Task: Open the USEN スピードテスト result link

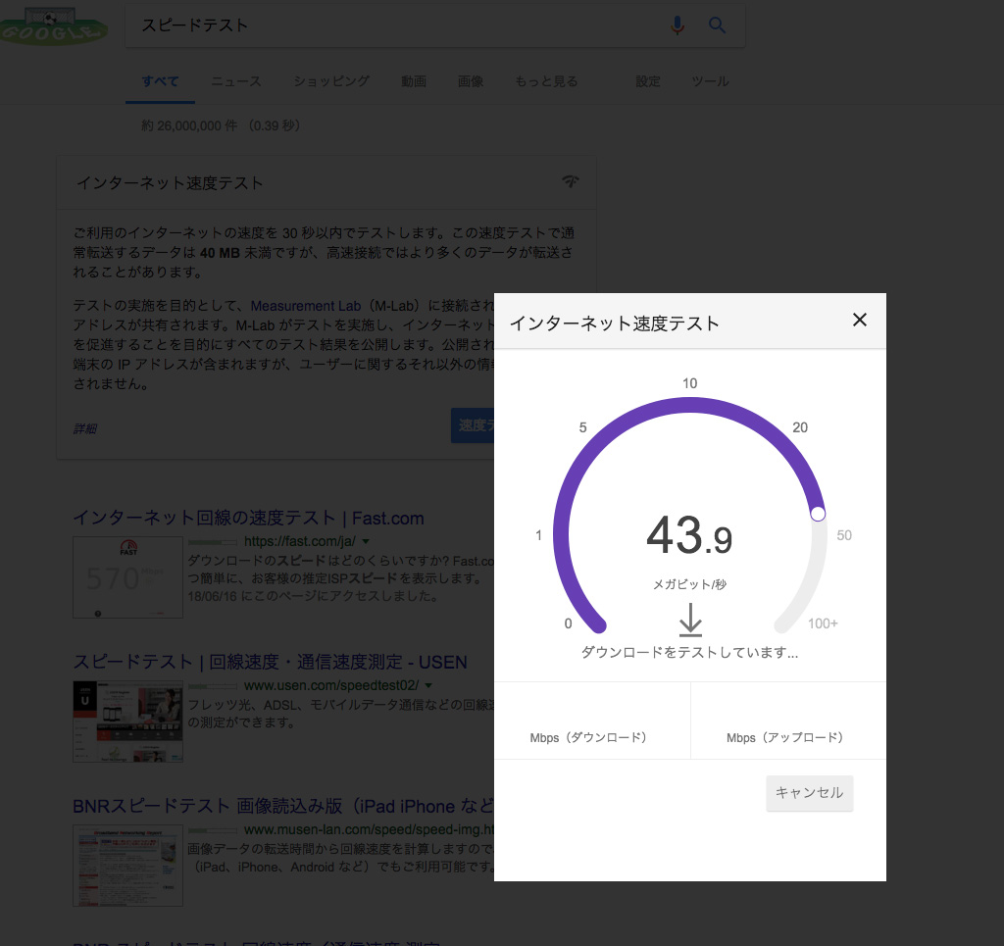Action: click(271, 662)
